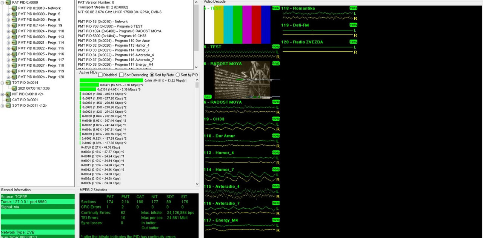The image size is (483, 238).
Task: Collapse the PAT PID 0x0000 tree node
Action: (2, 2)
